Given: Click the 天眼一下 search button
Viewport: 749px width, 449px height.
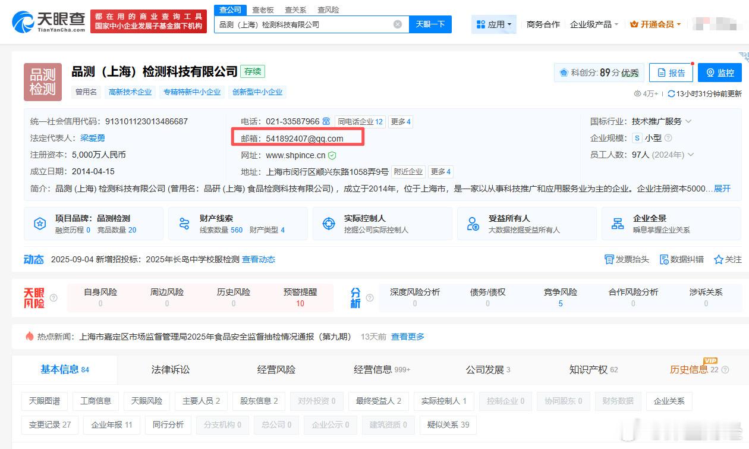Looking at the screenshot, I should click(430, 24).
